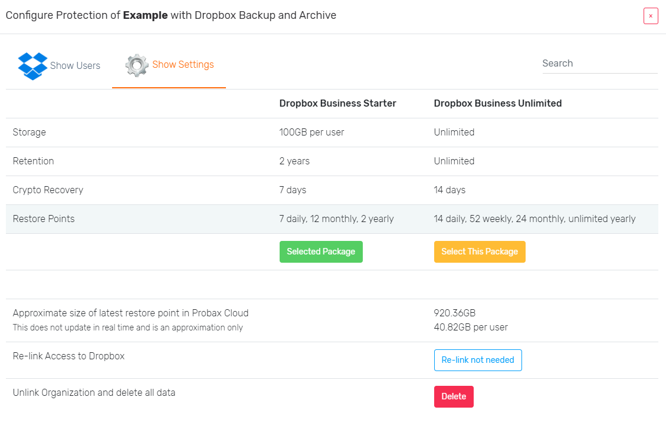Click the Re-link not needed button
The height and width of the screenshot is (430, 666).
[x=478, y=360]
